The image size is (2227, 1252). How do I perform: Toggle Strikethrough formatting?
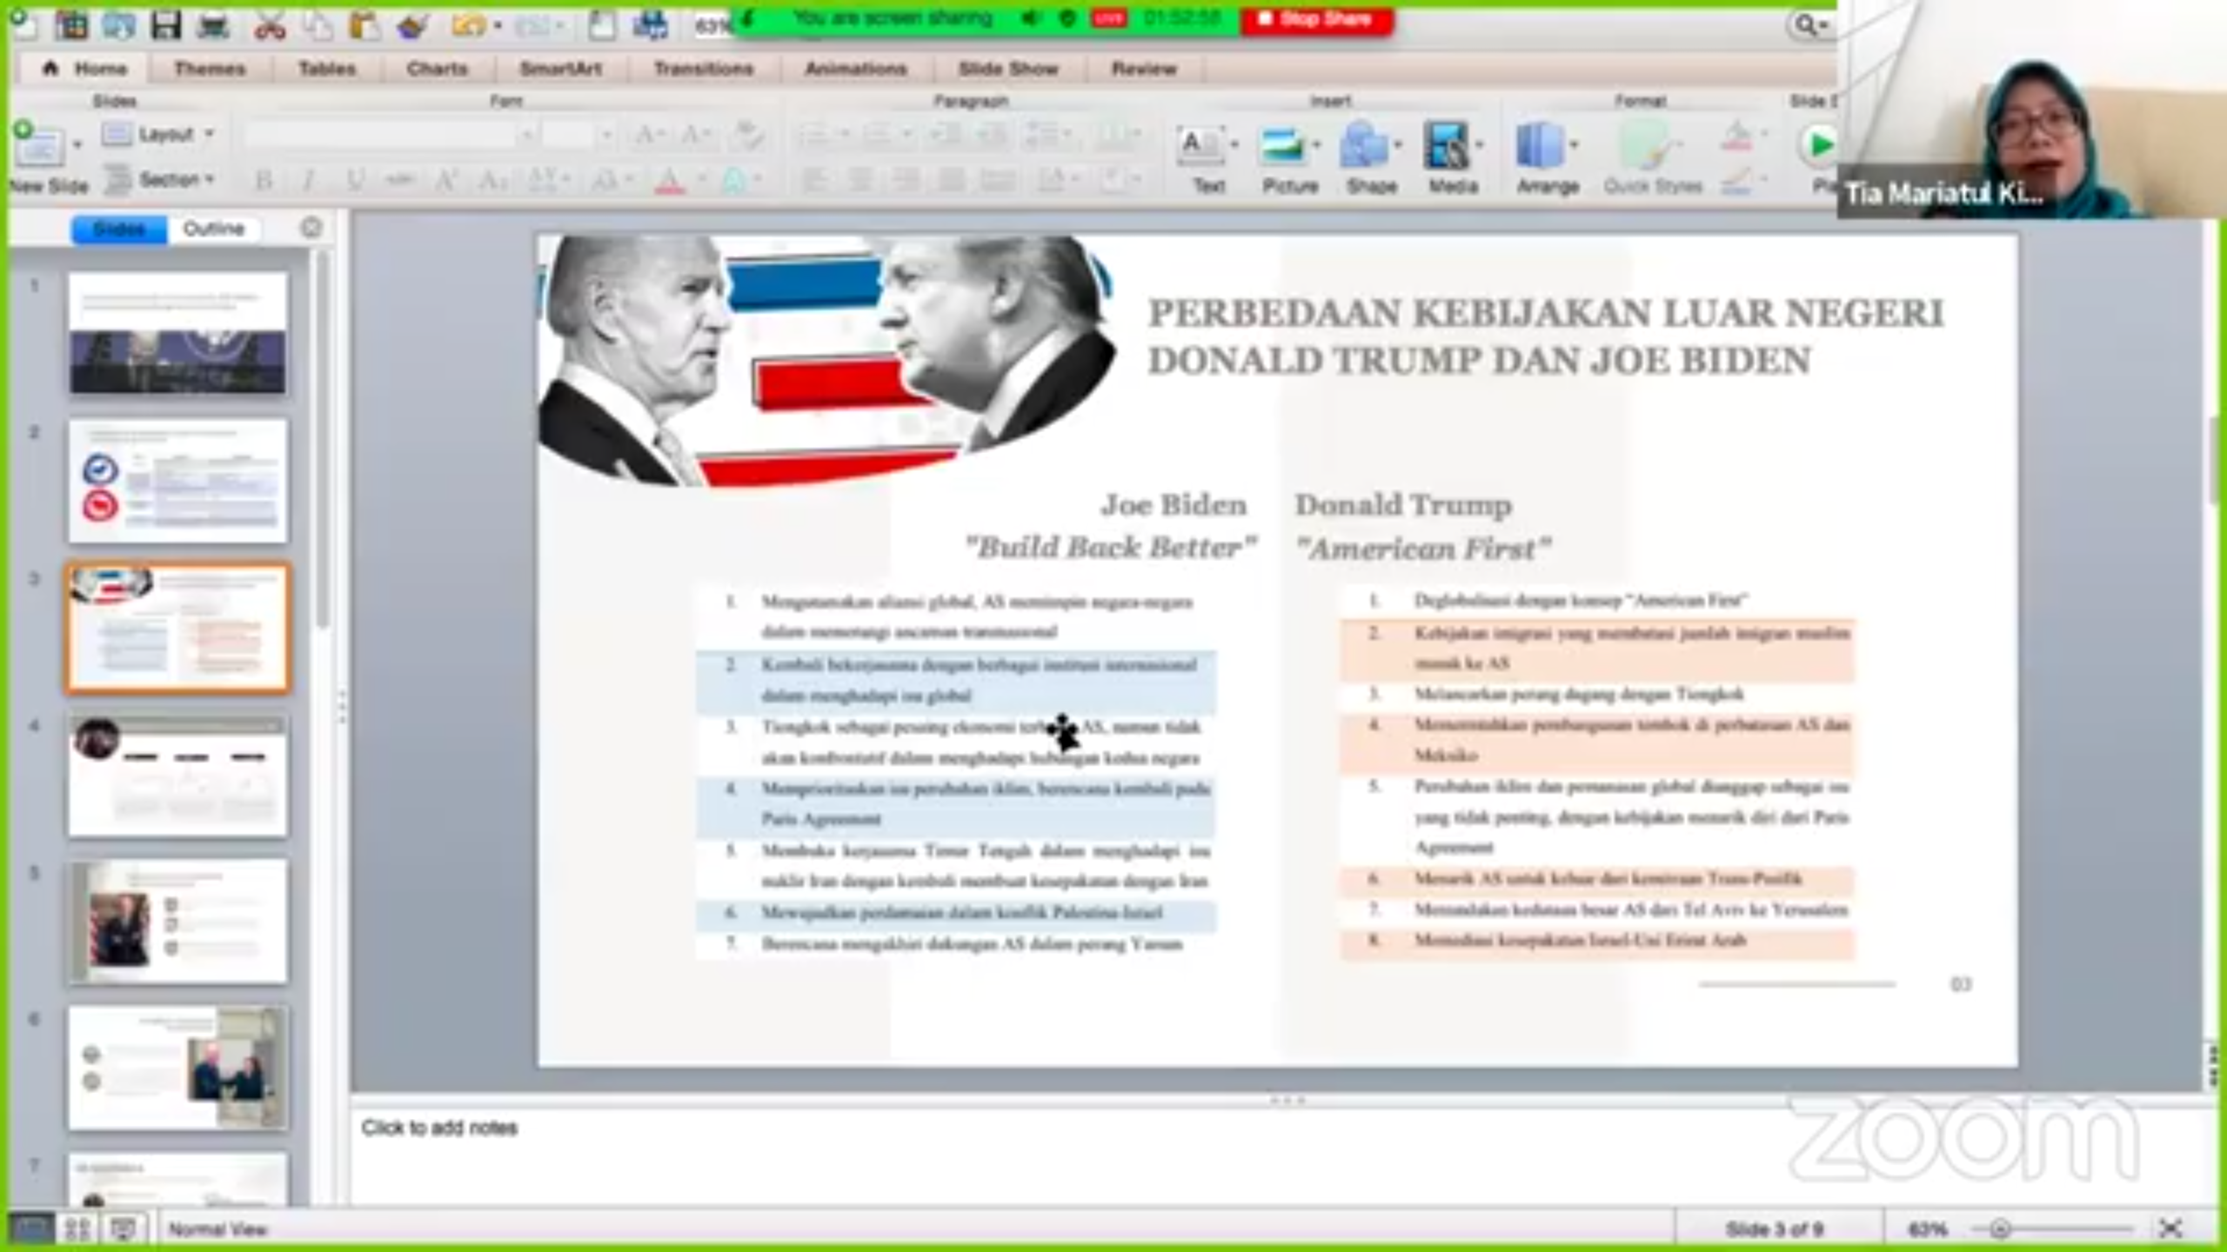(399, 181)
